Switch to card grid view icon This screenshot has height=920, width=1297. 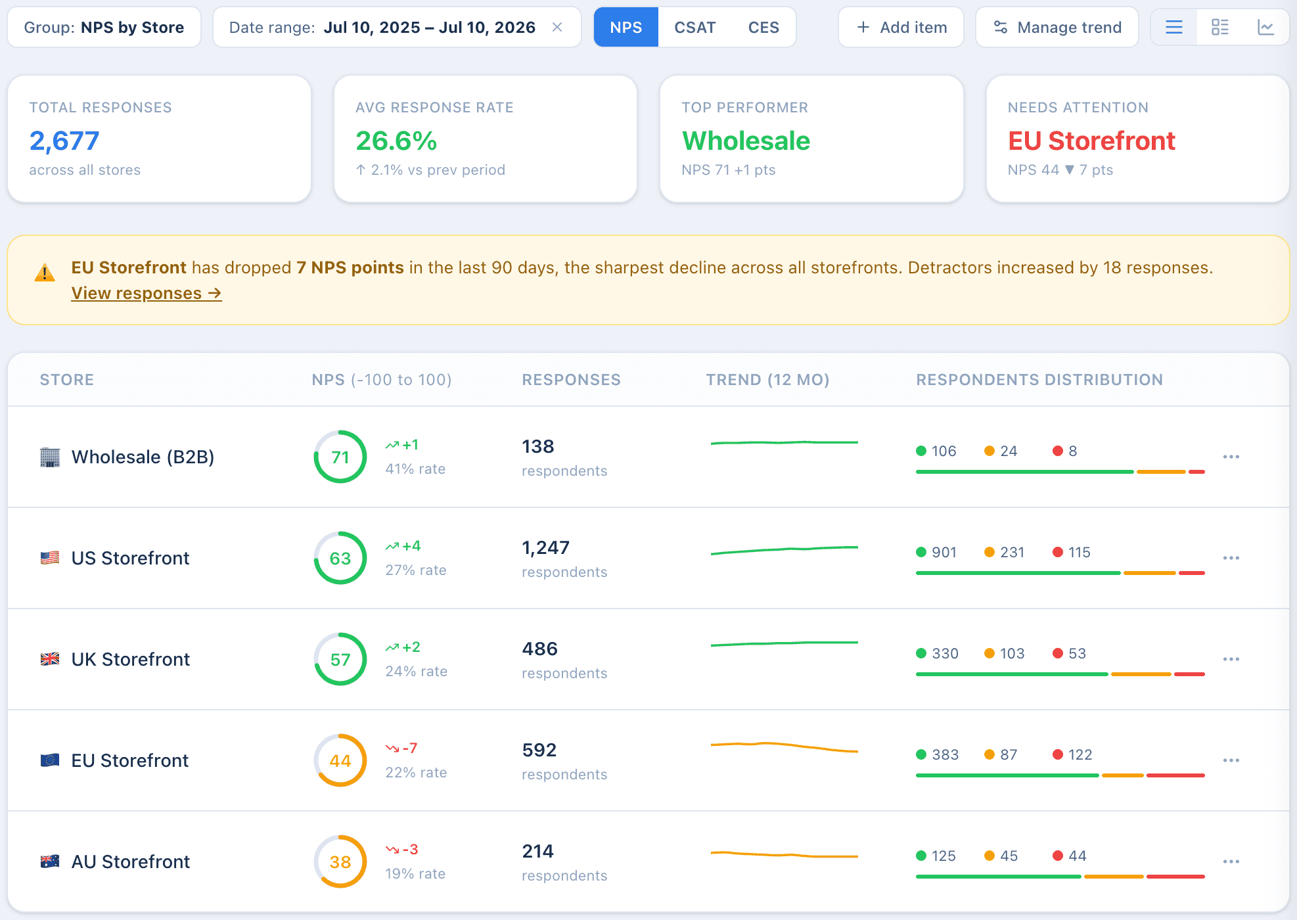1219,27
